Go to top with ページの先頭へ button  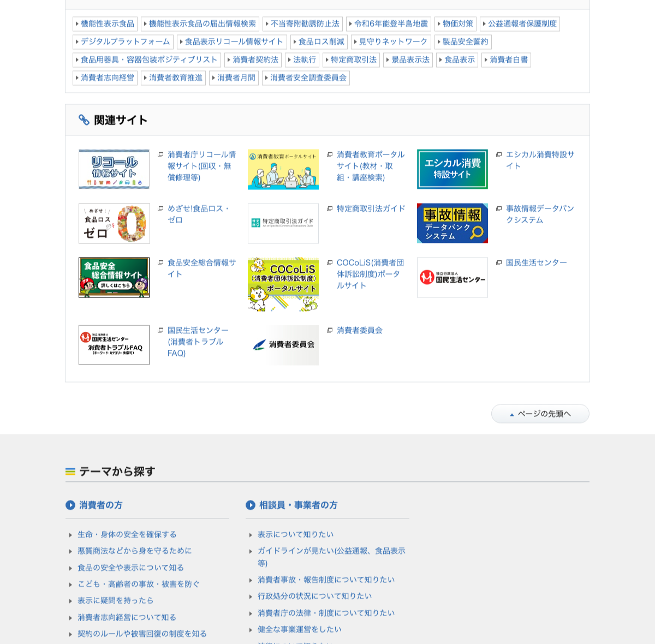click(540, 414)
